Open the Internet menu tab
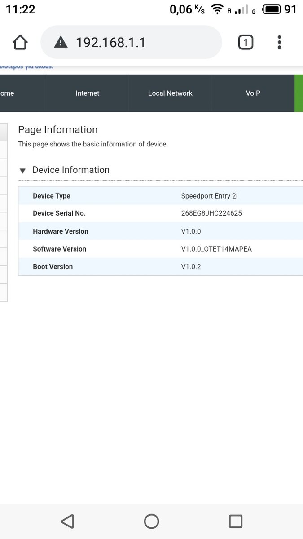The width and height of the screenshot is (303, 539). [x=88, y=93]
